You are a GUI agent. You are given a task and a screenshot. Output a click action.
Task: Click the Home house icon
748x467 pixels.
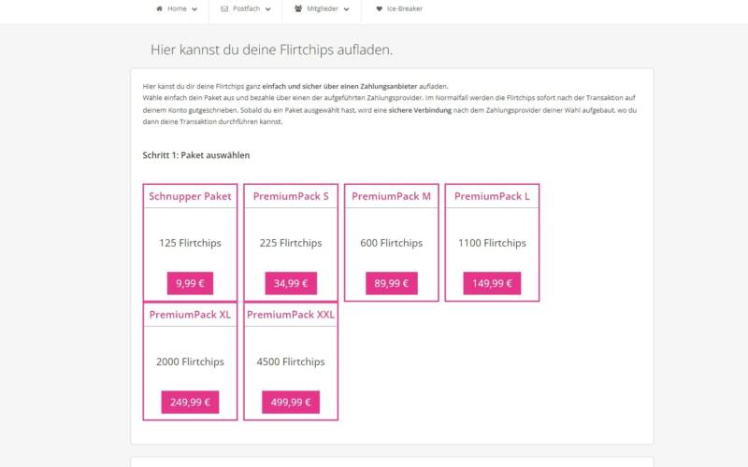159,8
